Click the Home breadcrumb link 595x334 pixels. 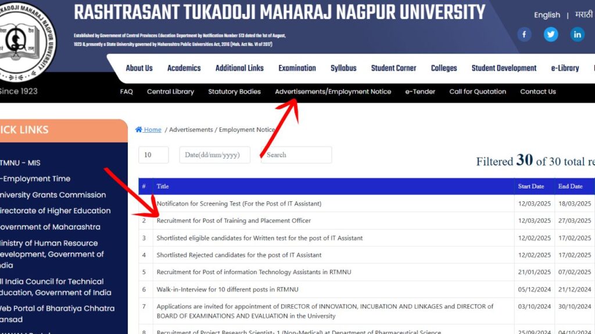pyautogui.click(x=153, y=129)
